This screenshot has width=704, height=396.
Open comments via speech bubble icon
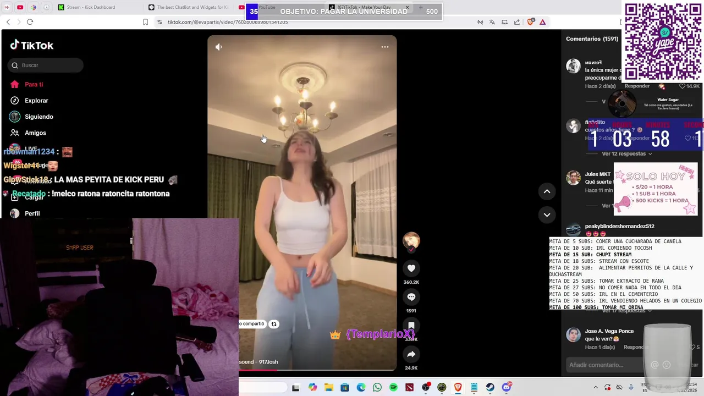[411, 297]
